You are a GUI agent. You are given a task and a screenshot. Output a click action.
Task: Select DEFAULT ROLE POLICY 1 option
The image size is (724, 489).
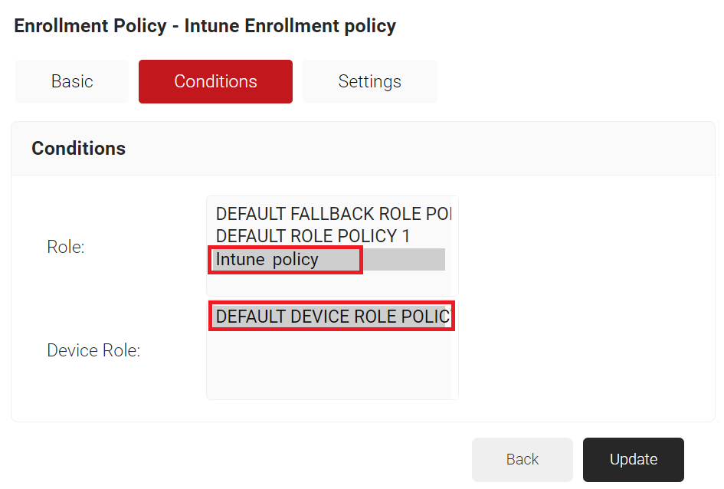tap(313, 236)
